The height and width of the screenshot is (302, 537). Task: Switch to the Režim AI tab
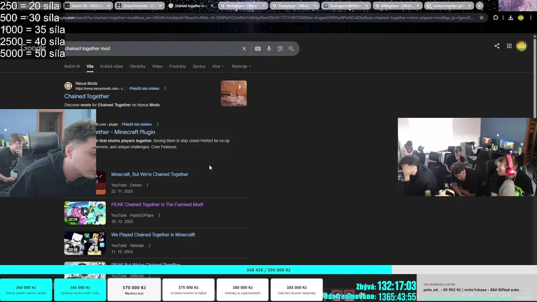(72, 66)
